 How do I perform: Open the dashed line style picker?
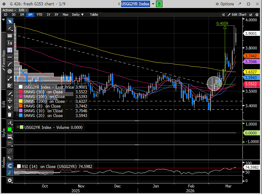tap(10, 144)
